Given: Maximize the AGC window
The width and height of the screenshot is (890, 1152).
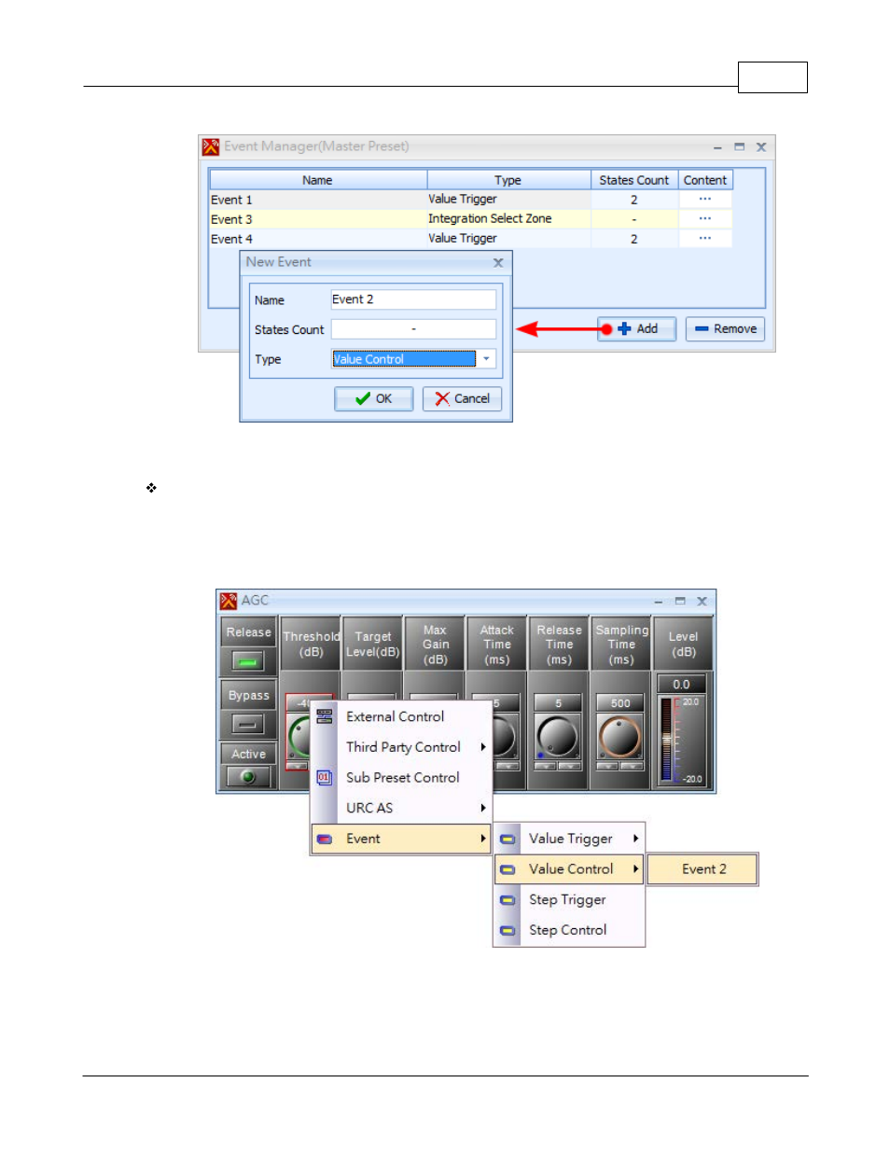Looking at the screenshot, I should click(x=680, y=601).
